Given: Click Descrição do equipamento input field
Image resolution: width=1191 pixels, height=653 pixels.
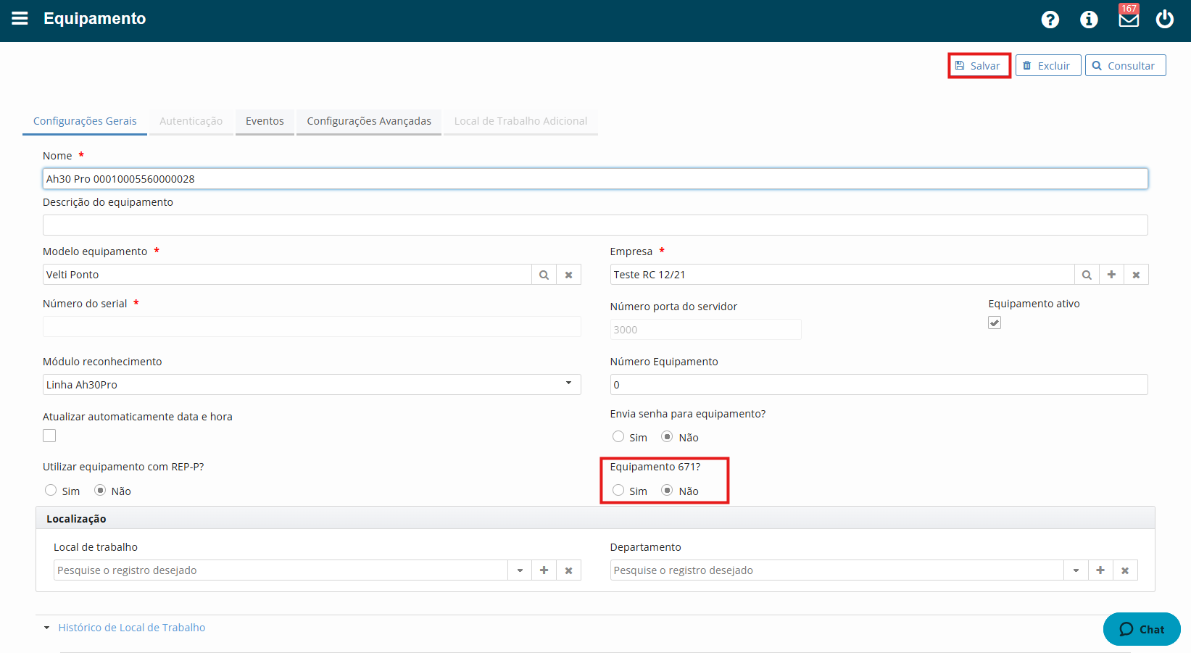Looking at the screenshot, I should click(x=595, y=225).
